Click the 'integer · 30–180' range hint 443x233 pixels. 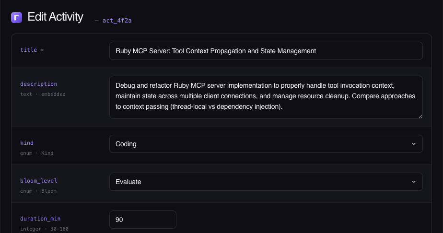tap(45, 229)
